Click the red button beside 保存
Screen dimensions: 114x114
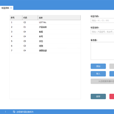pos(112,97)
